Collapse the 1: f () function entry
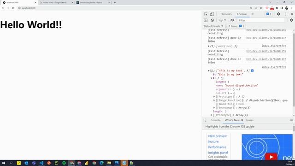295x166 pixels. (x=211, y=78)
